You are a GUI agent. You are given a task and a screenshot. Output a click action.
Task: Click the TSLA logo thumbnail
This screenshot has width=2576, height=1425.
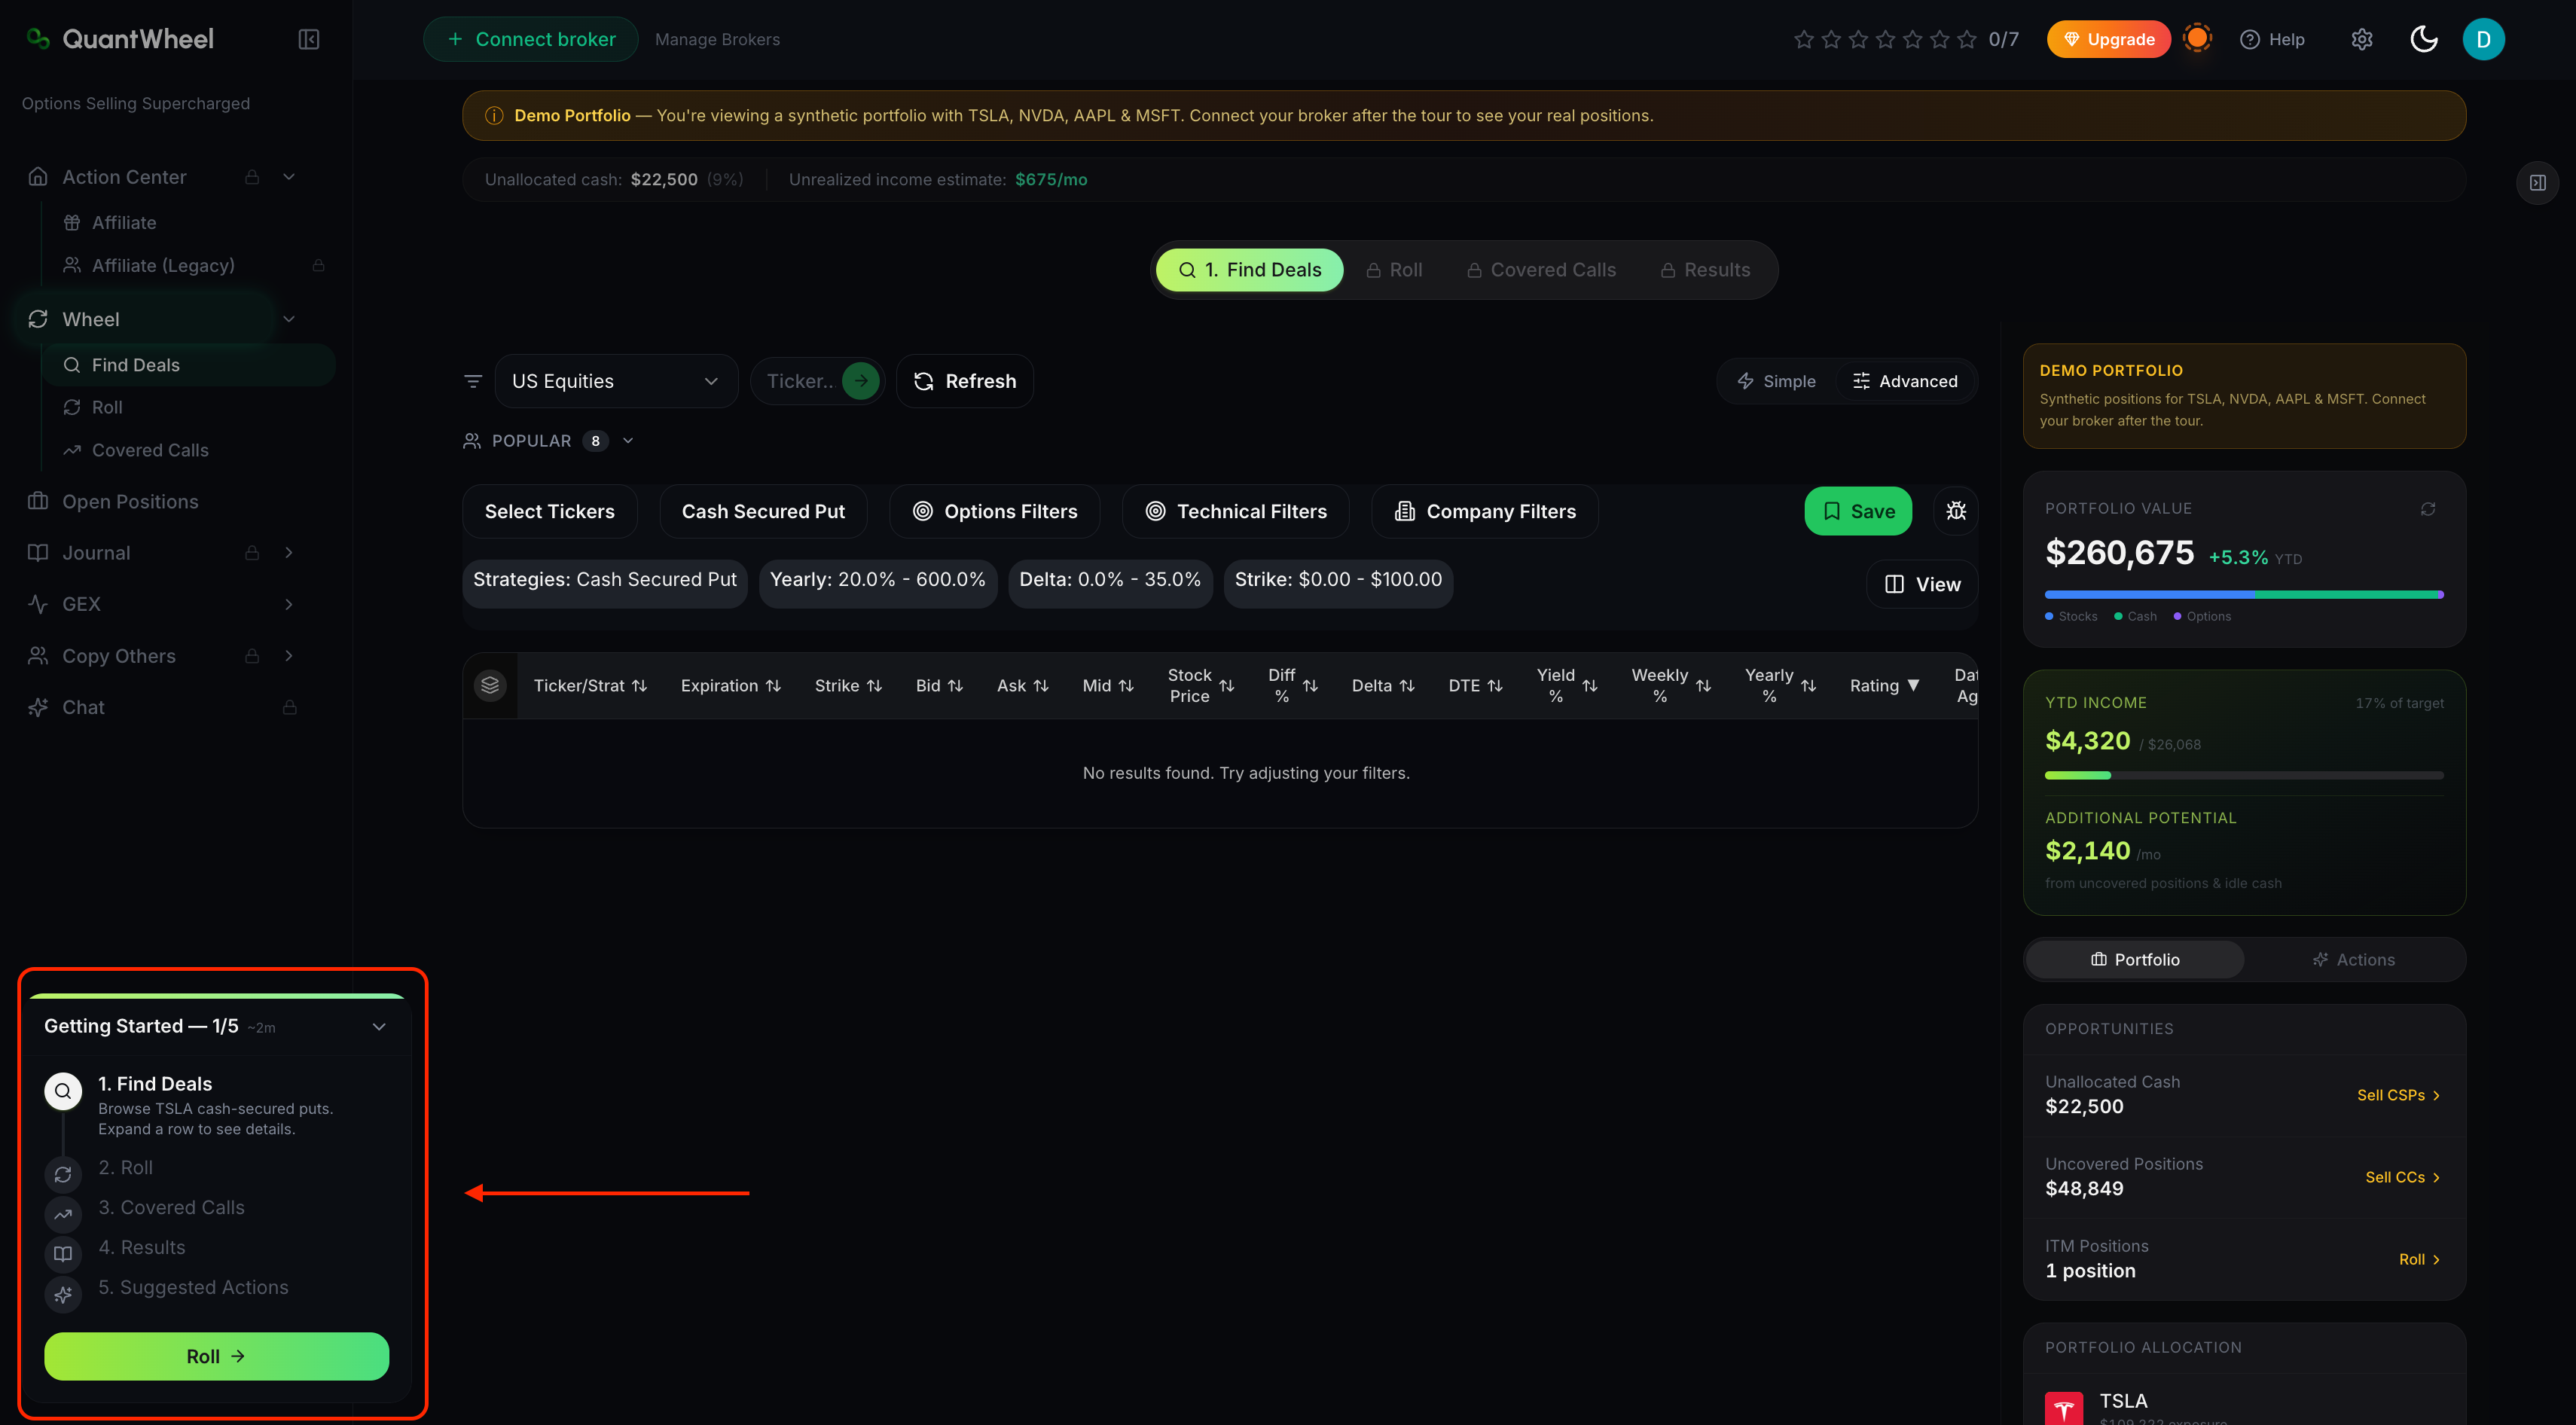(2064, 1408)
